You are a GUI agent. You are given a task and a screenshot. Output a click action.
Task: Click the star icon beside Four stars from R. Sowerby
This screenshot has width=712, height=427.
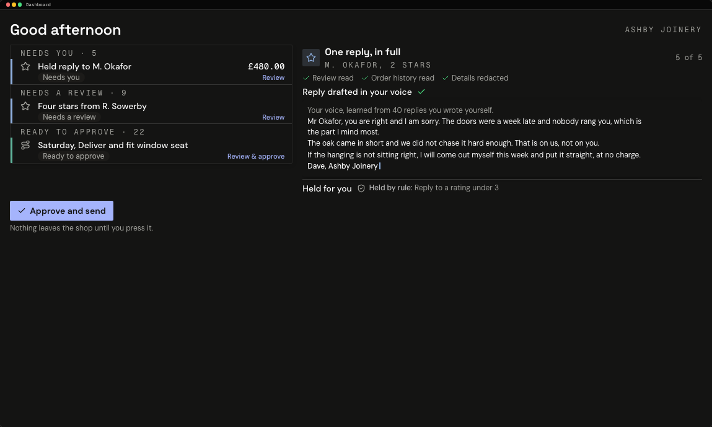click(25, 106)
